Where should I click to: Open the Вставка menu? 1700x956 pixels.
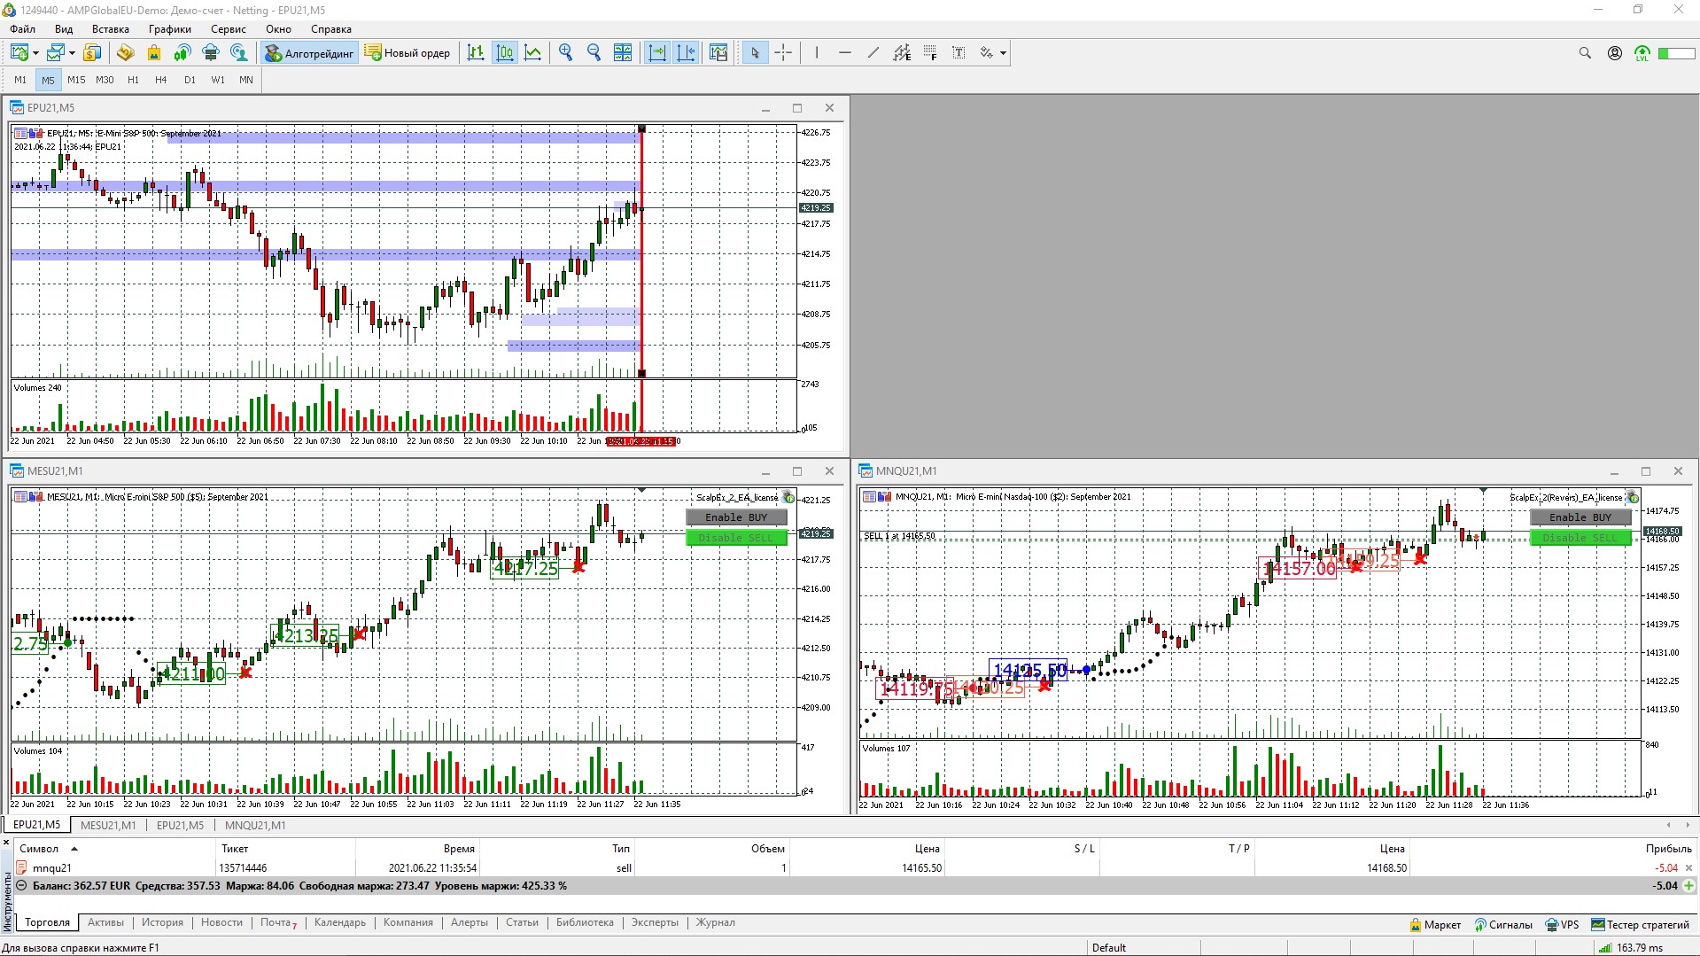(x=111, y=29)
